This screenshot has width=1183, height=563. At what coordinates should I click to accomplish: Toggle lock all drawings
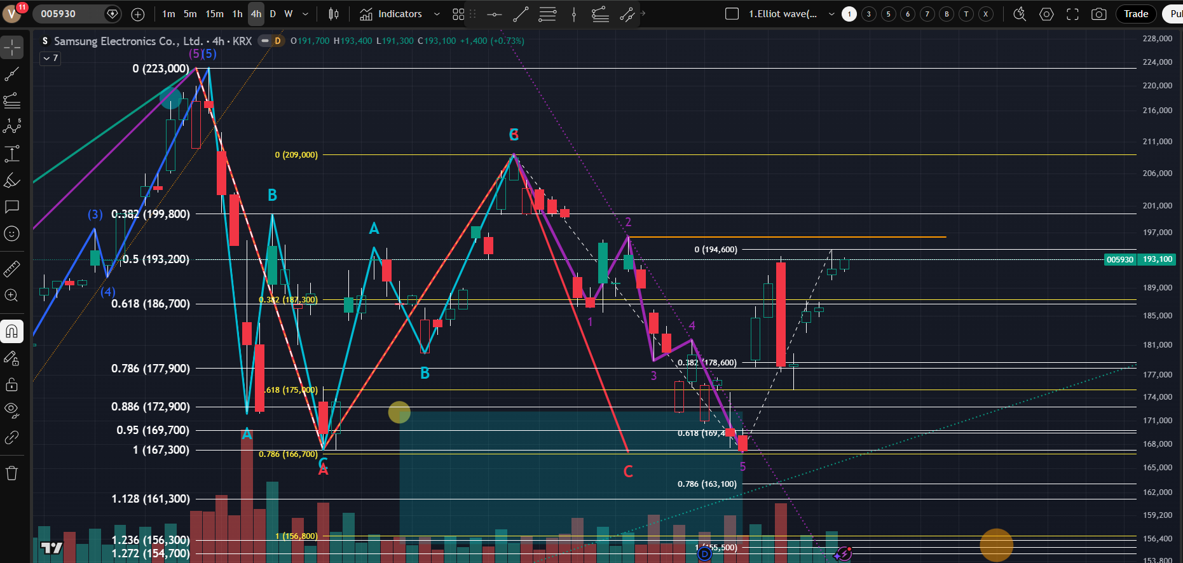point(11,384)
